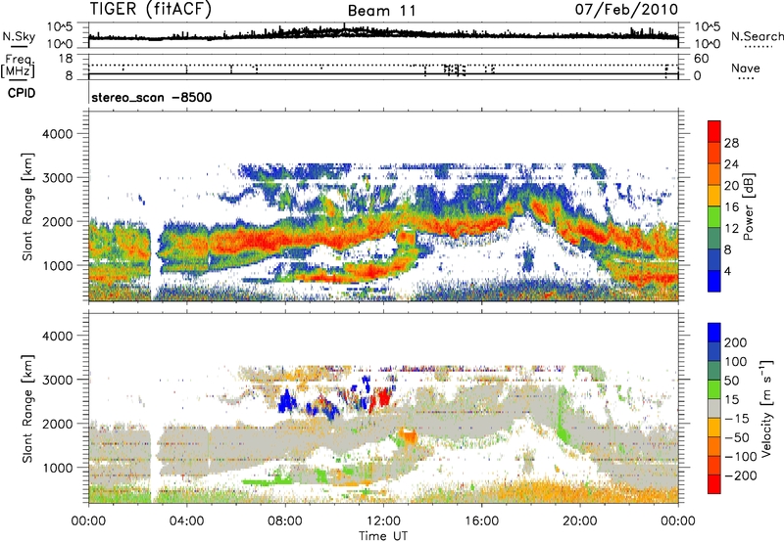784x542 pixels.
Task: Click the velocity panel's 'Slant Range [km]' label
Action: point(27,408)
